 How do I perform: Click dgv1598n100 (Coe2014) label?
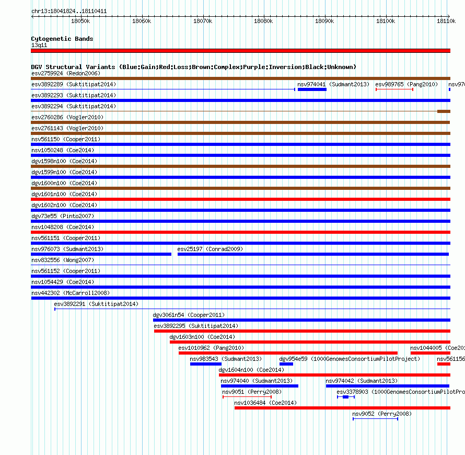pyautogui.click(x=64, y=161)
